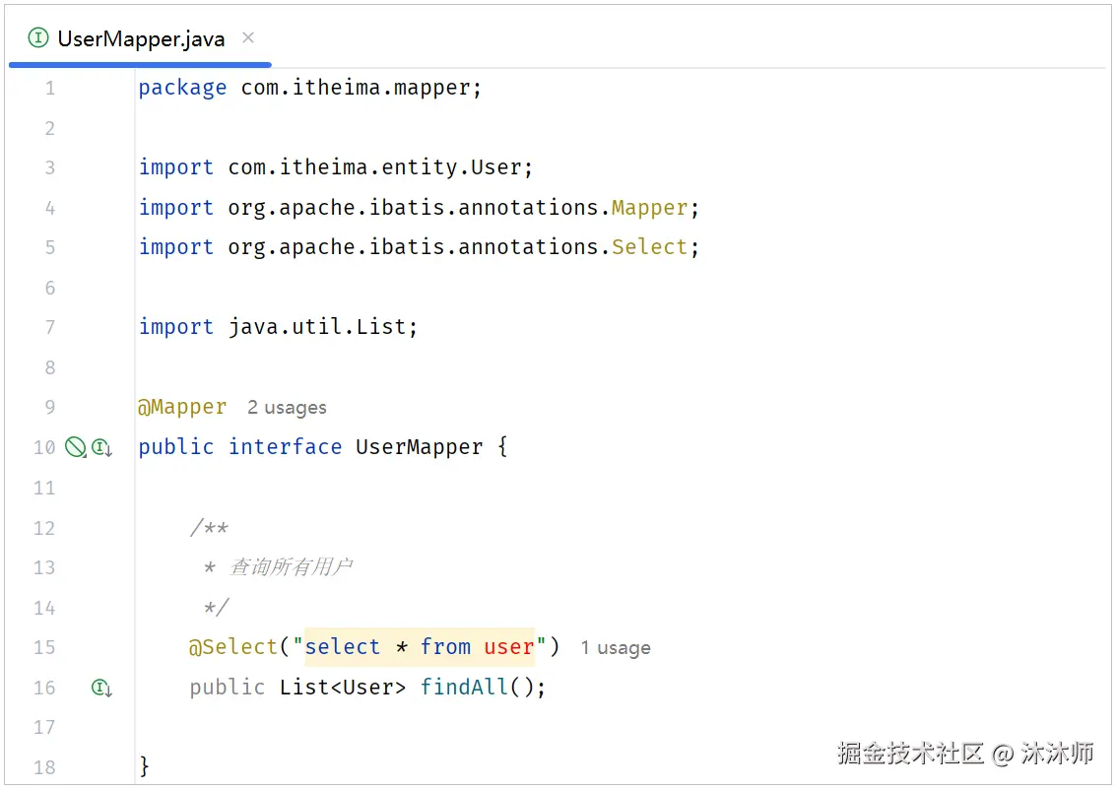Show the '1 usage' hint beside @Select
The width and height of the screenshot is (1116, 789).
[616, 648]
